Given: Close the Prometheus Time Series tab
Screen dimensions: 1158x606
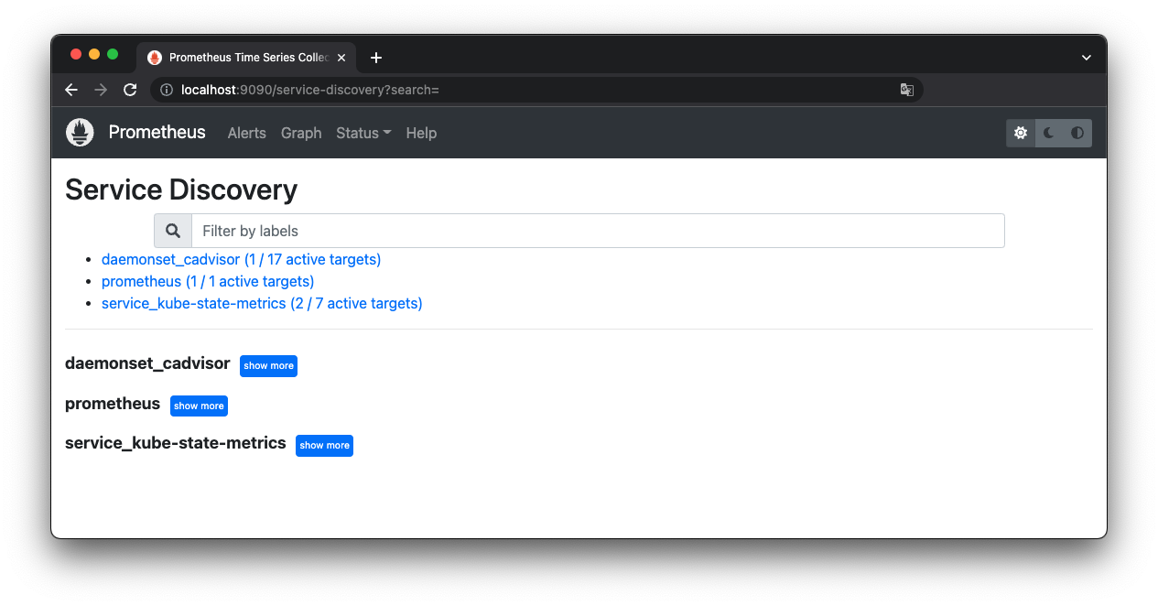Looking at the screenshot, I should pyautogui.click(x=341, y=58).
